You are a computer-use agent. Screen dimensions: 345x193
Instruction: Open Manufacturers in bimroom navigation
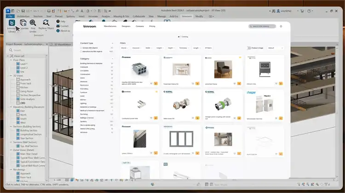point(110,26)
